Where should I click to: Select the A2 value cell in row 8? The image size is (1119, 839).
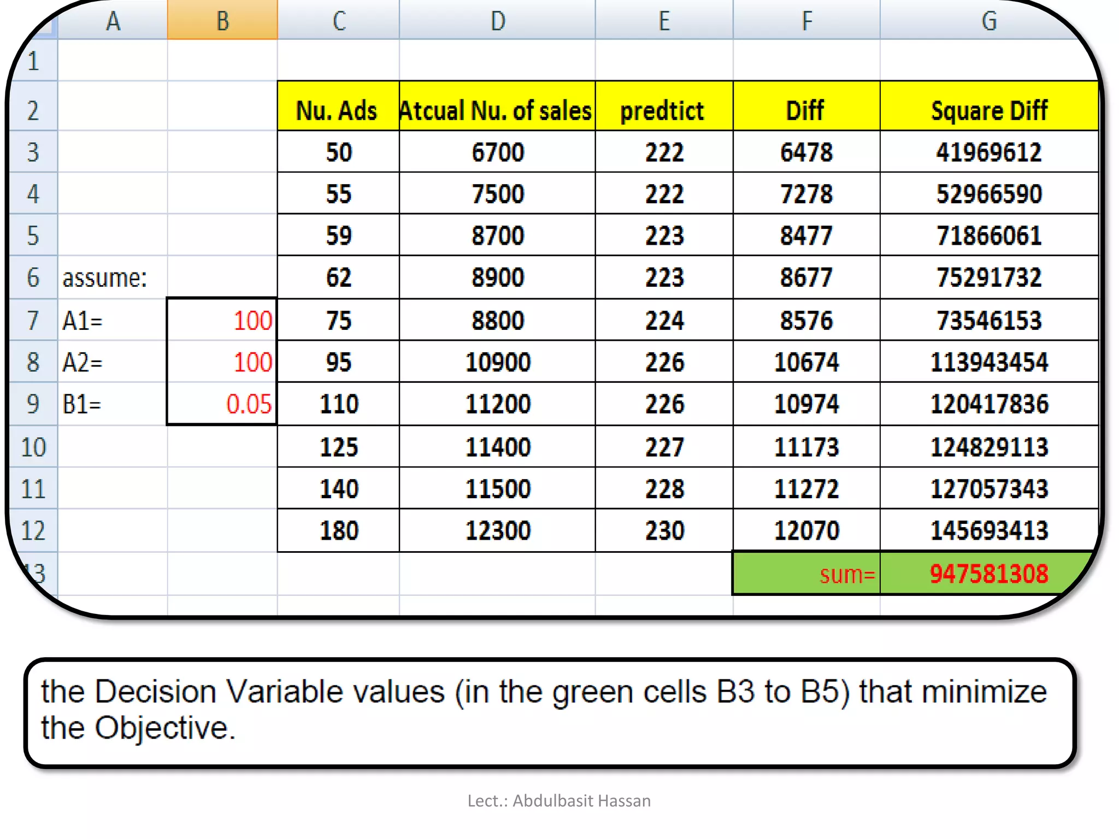coord(222,362)
